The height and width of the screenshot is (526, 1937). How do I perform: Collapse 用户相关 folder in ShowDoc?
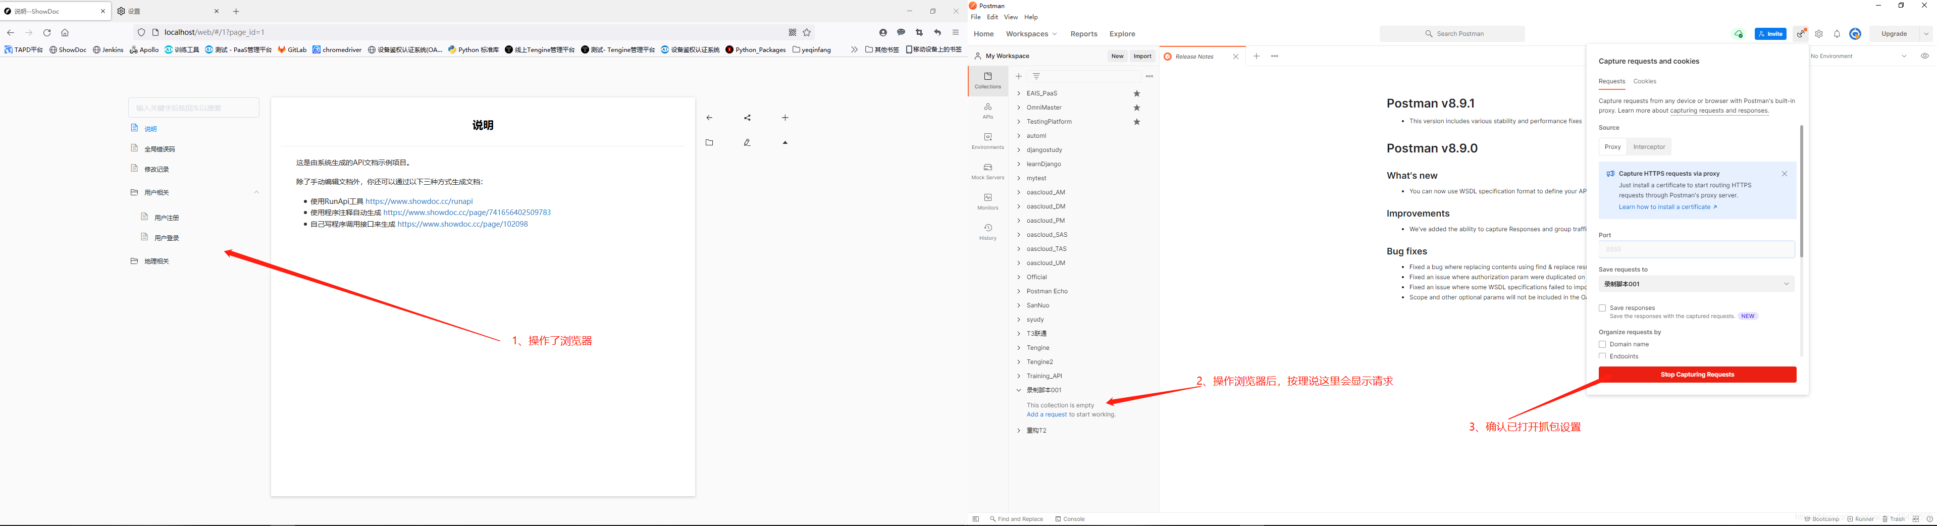[256, 192]
